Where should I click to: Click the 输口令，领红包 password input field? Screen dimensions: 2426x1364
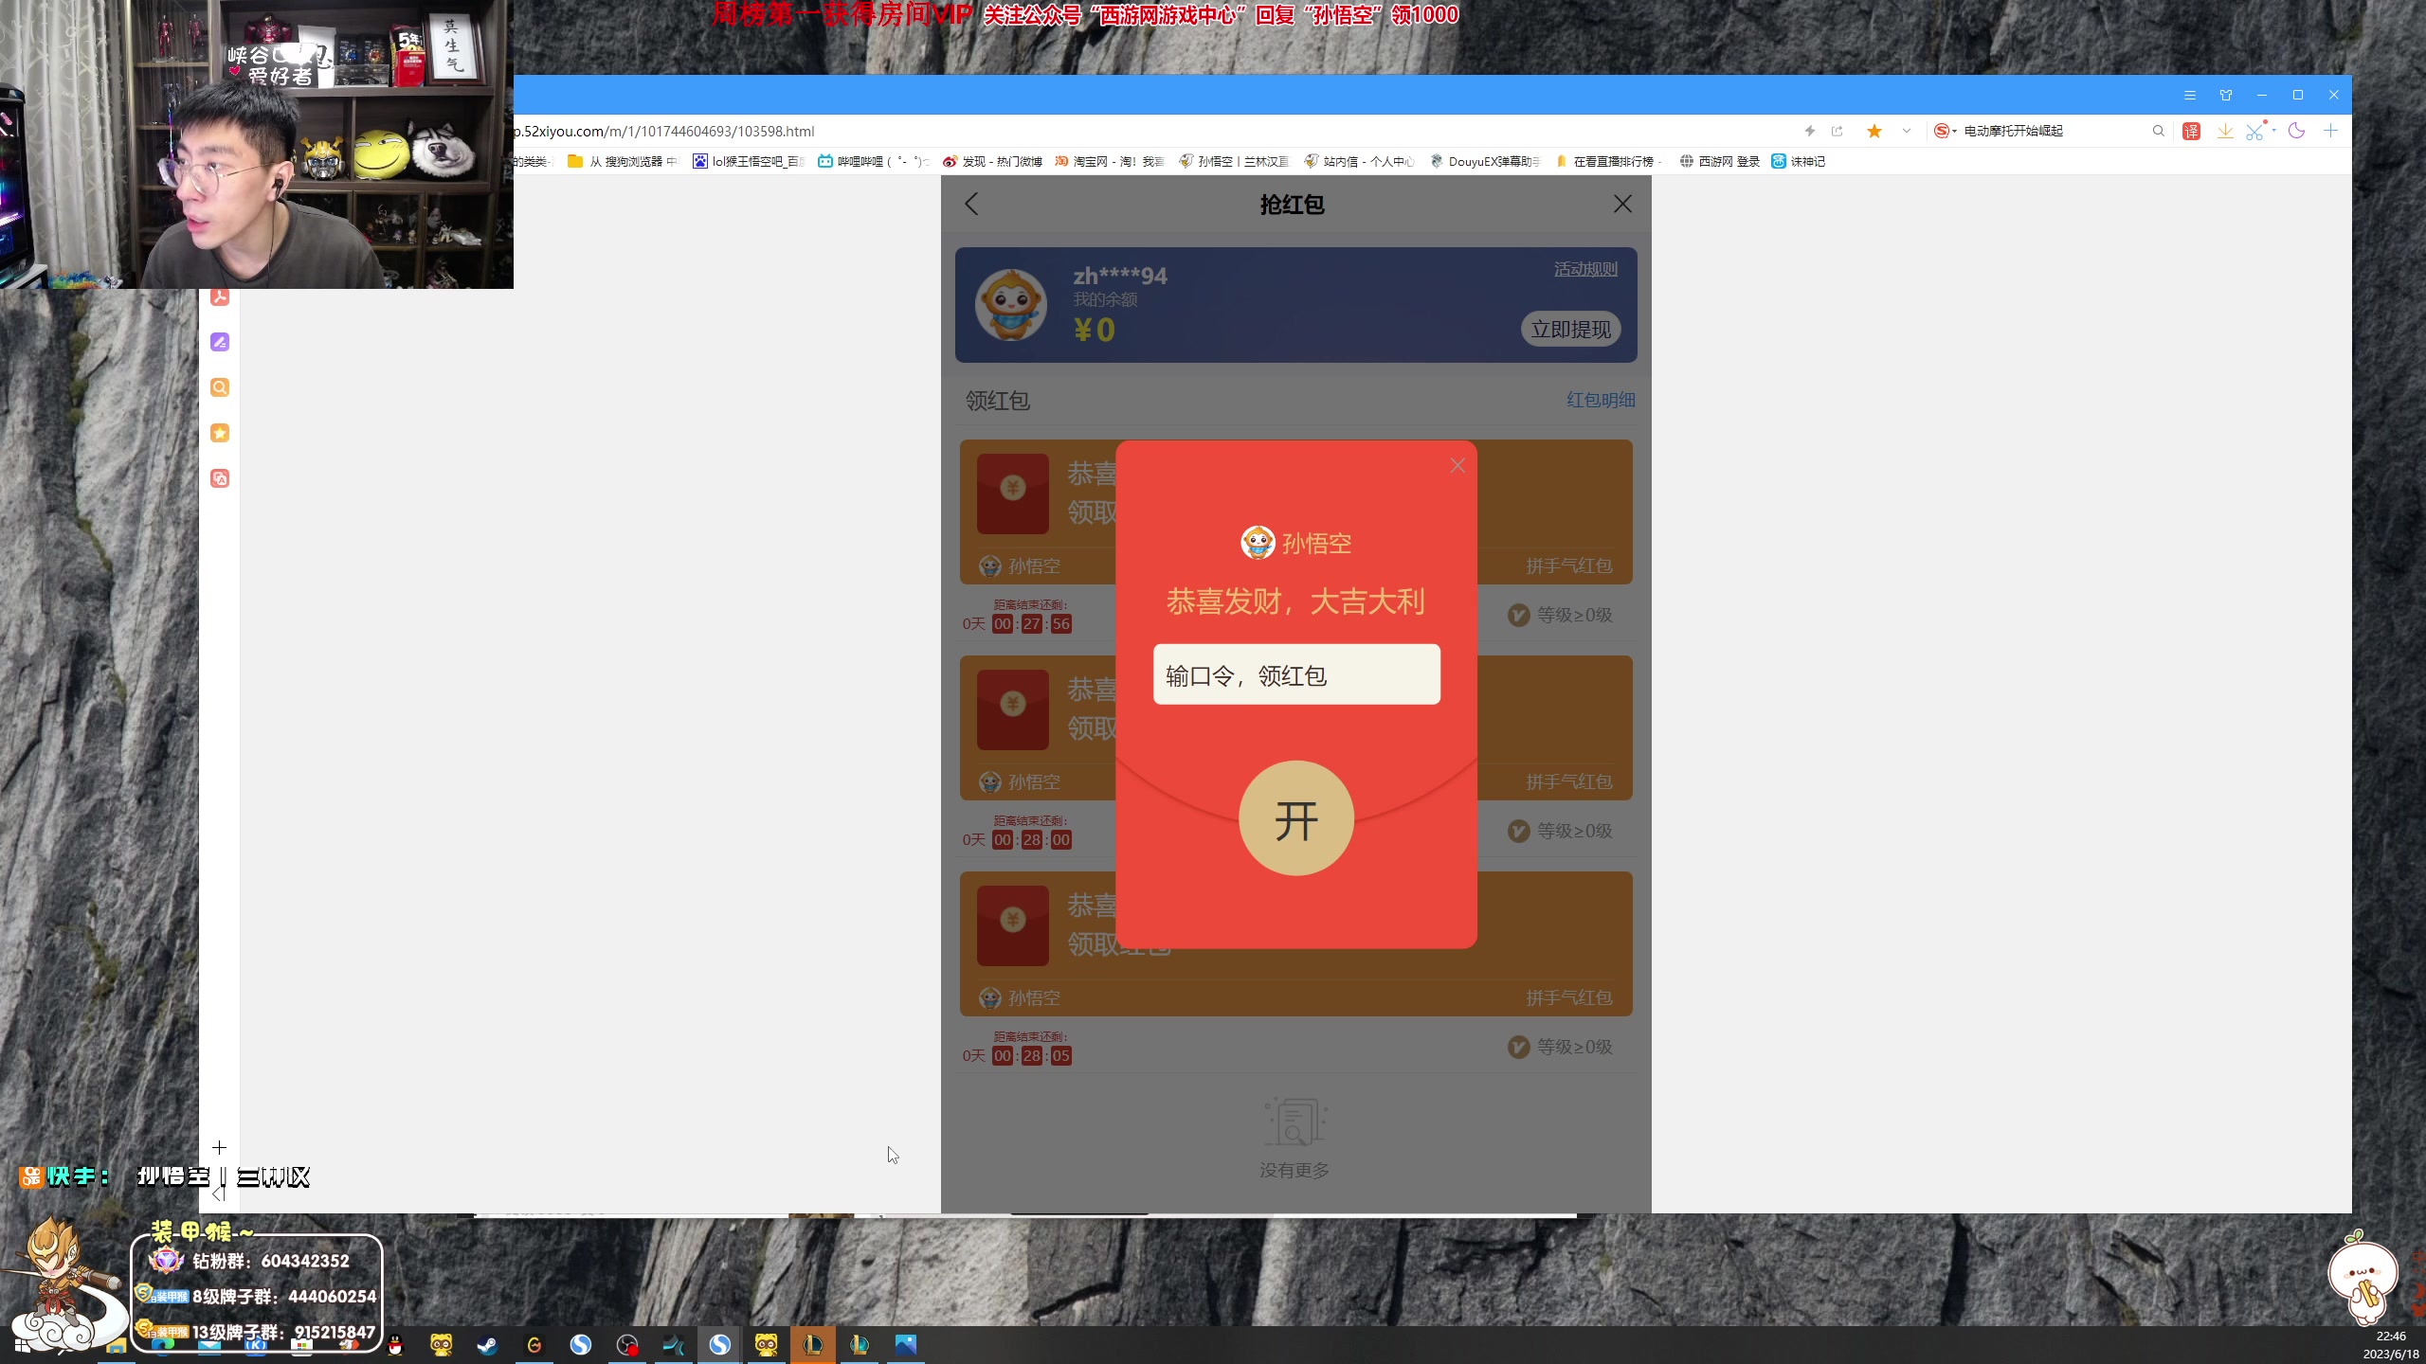coord(1296,674)
